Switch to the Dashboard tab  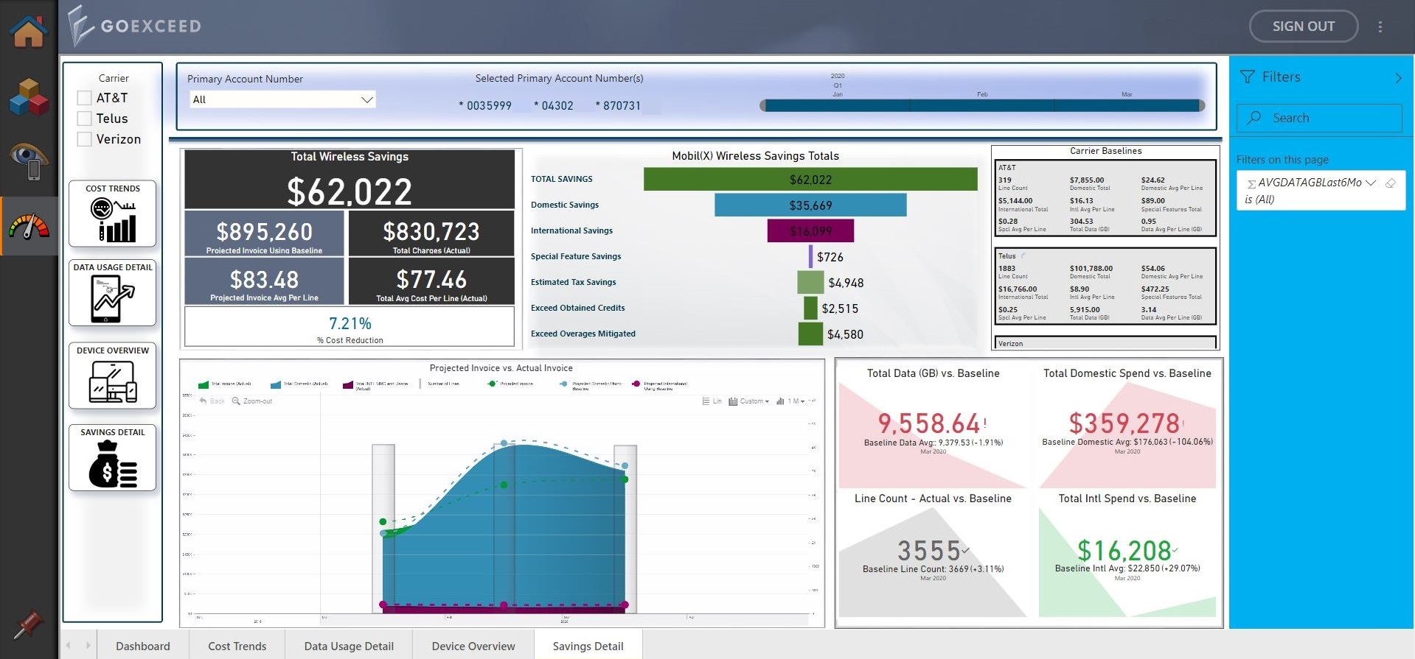pyautogui.click(x=143, y=646)
